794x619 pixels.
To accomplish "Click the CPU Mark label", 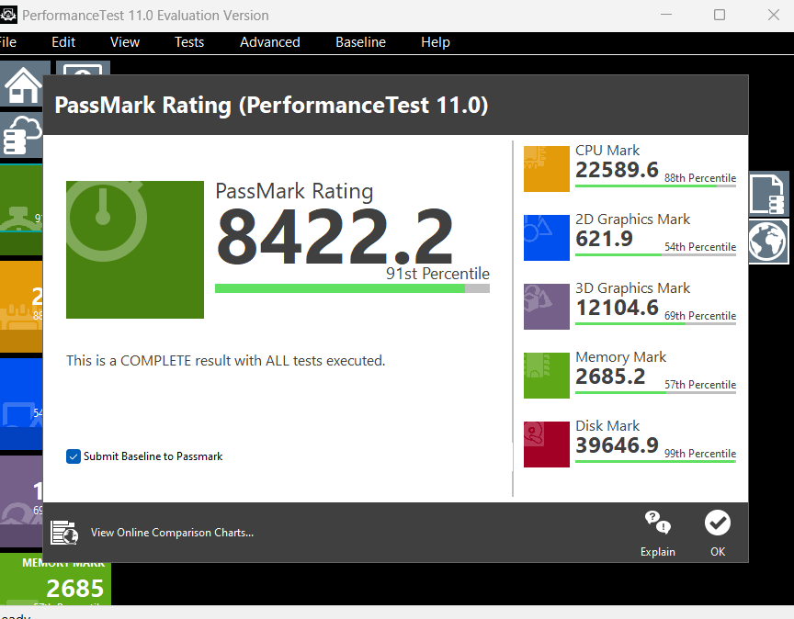I will (x=607, y=151).
